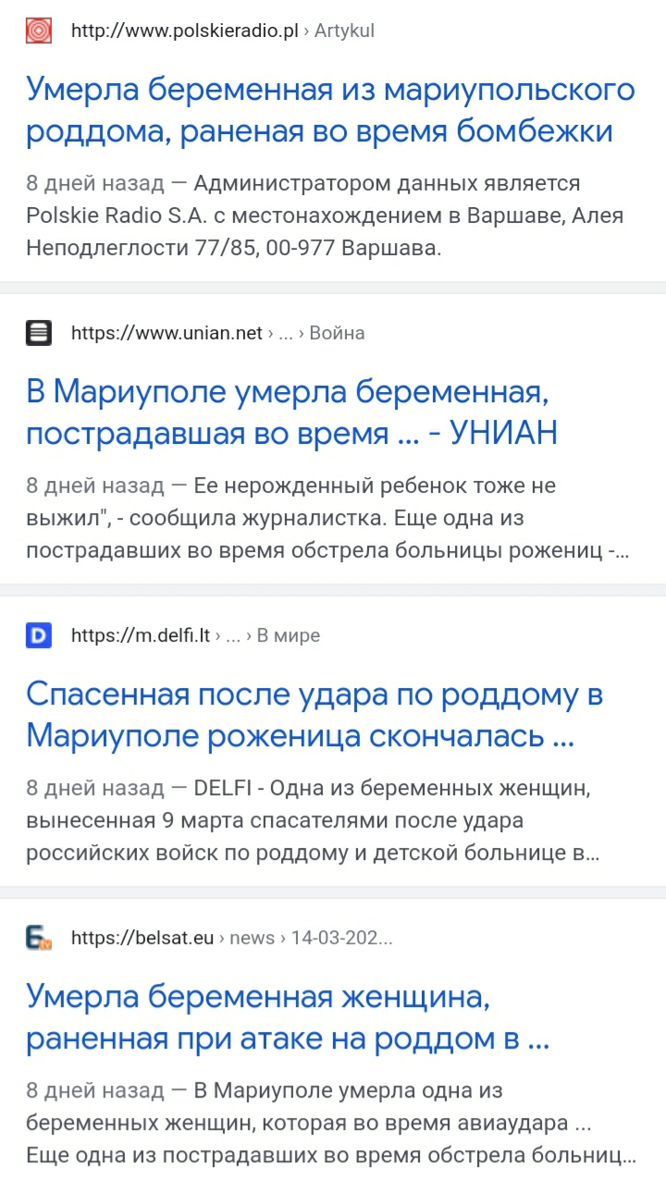666x1179 pixels.
Task: Tap the Polskie Radio snippet about Варшава
Action: [325, 215]
